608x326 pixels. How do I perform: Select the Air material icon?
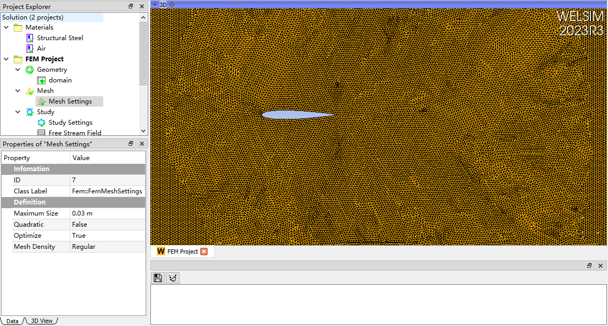point(29,48)
